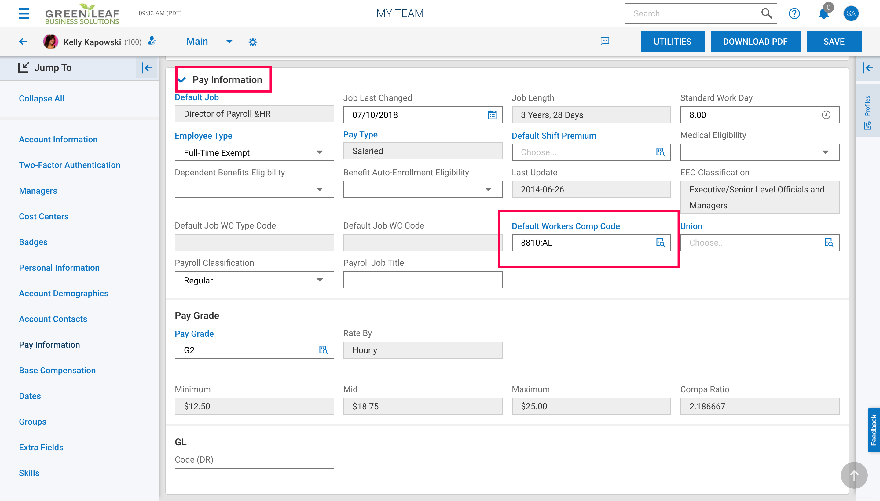Jump to Base Compensation section

coord(57,370)
